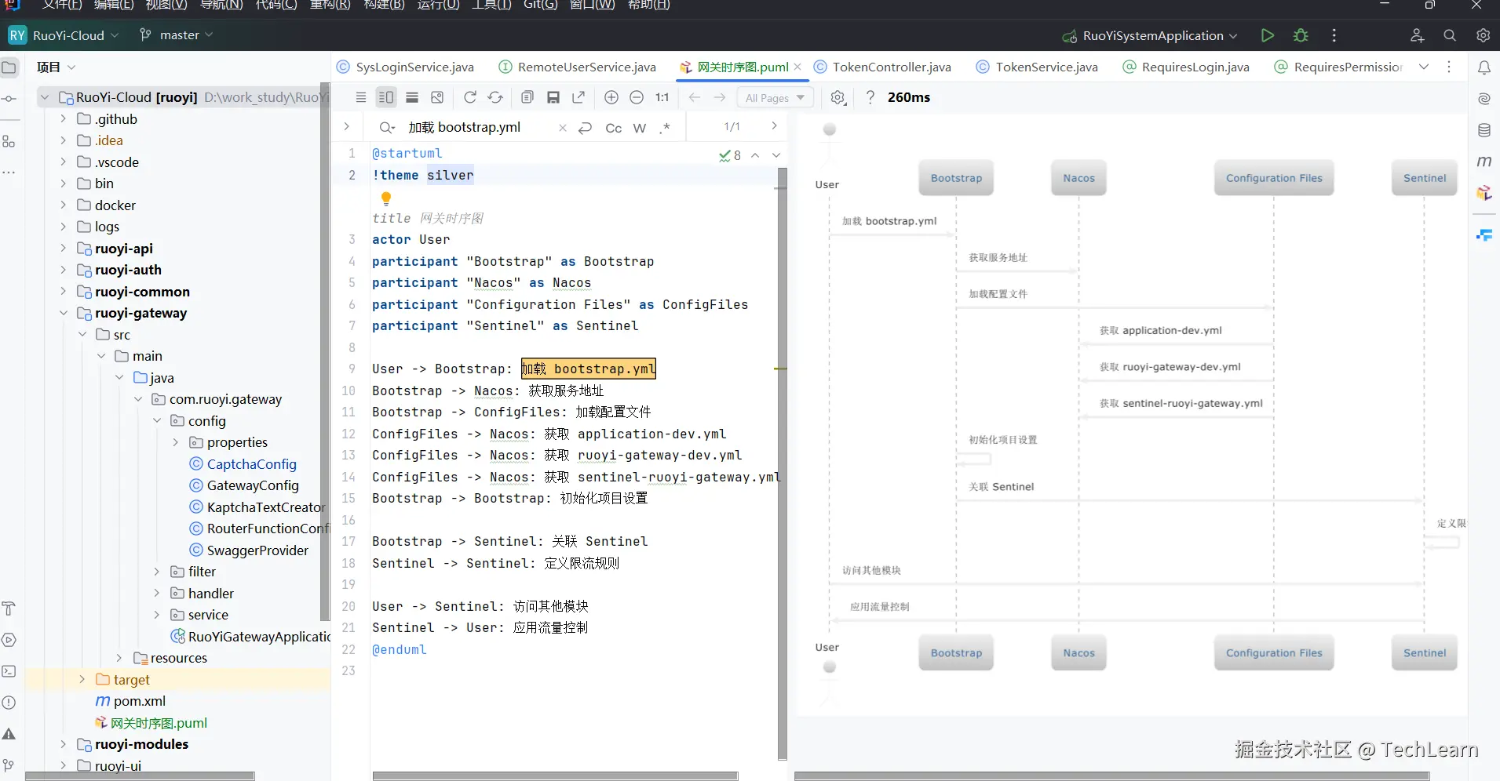Save the diagram using the floppy disk icon
This screenshot has width=1500, height=781.
tap(553, 97)
